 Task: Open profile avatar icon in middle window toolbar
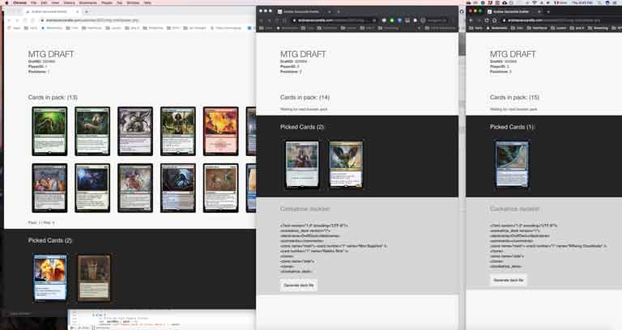(424, 20)
